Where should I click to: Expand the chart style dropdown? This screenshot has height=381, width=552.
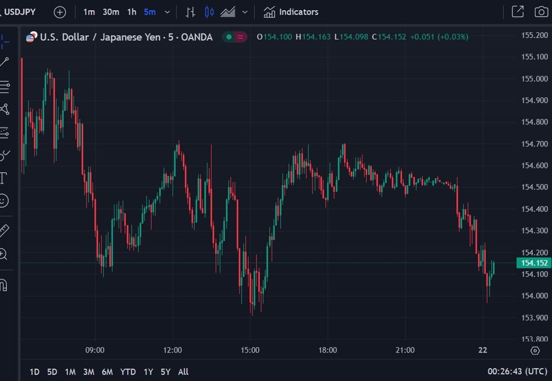click(x=244, y=12)
